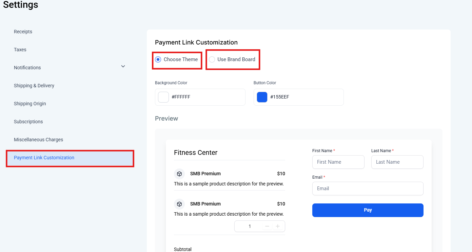472x252 pixels.
Task: Open the Receipts settings section
Action: [x=23, y=32]
